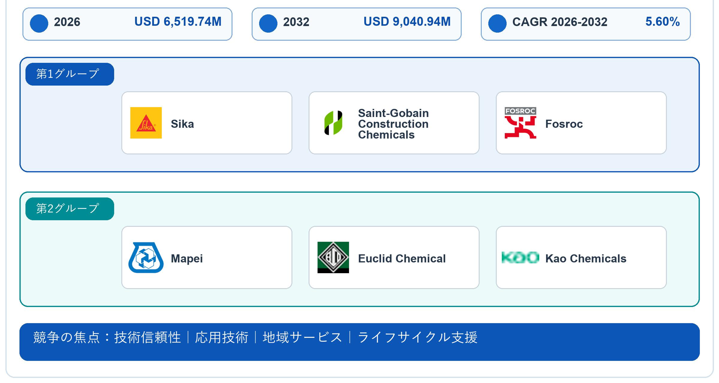The height and width of the screenshot is (383, 719).
Task: Click the blue dot beside 2032
Action: tap(268, 23)
